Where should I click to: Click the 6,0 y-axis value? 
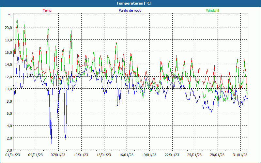tap(9, 113)
